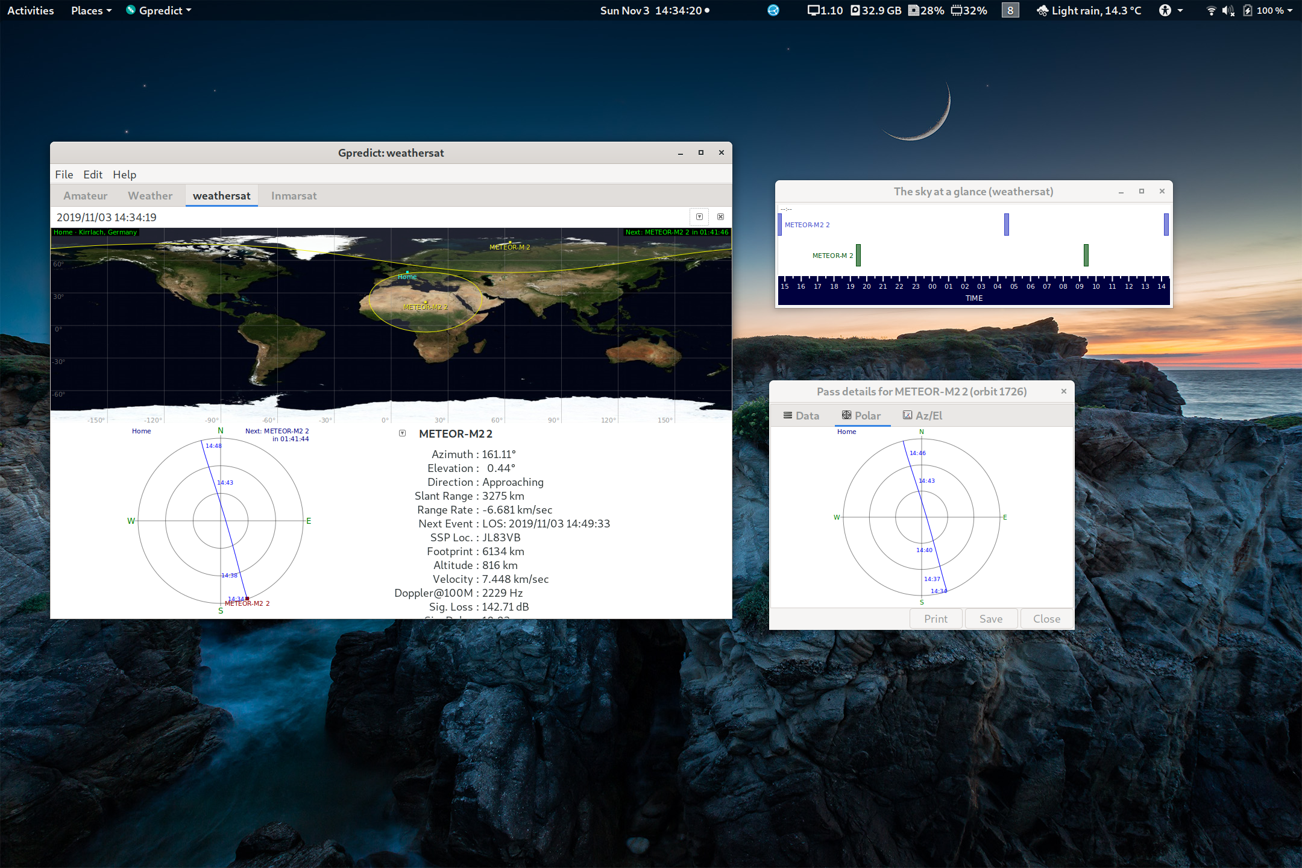
Task: Click the CPU usage indicator 28%
Action: pyautogui.click(x=926, y=10)
